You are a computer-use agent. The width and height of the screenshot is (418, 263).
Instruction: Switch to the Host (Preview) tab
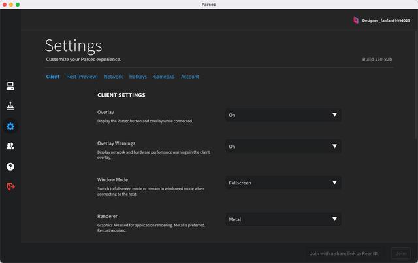coord(82,77)
